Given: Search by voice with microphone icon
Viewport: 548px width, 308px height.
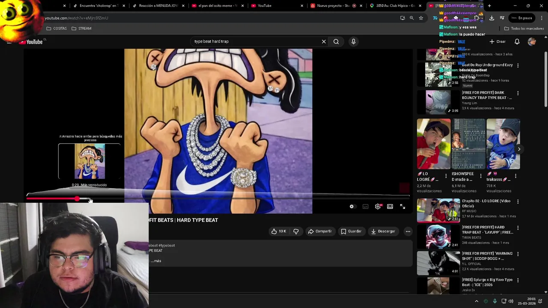Looking at the screenshot, I should [353, 41].
